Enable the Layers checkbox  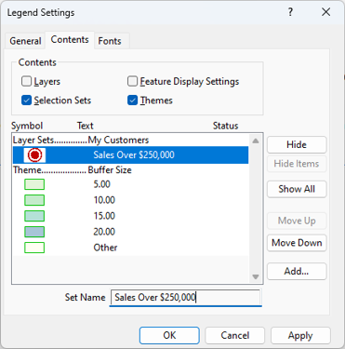[x=26, y=81]
